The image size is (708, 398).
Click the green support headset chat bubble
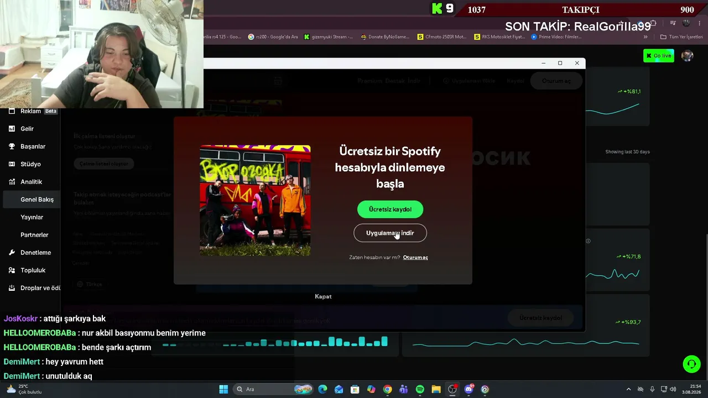tap(691, 364)
